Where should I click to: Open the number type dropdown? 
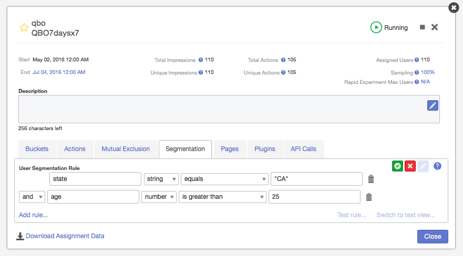pos(159,197)
